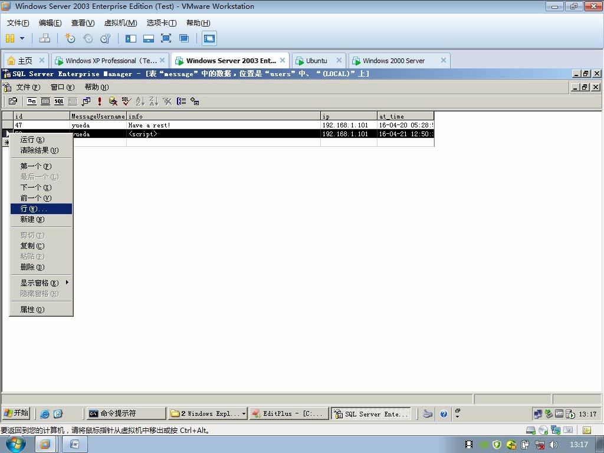Choose 属性(O) from the context menu
This screenshot has width=604, height=453.
(41, 309)
